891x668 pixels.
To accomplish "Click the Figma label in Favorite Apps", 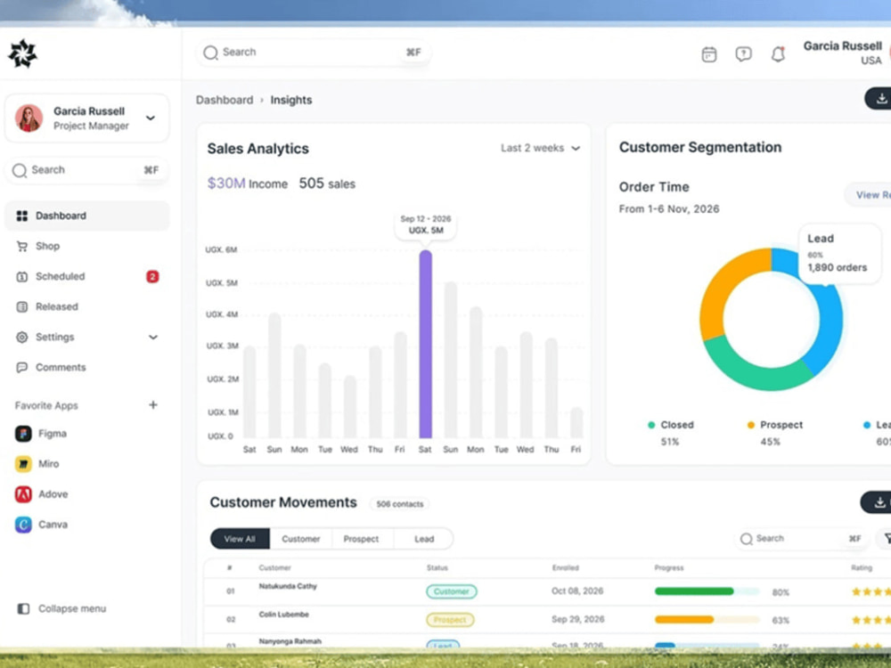I will point(53,434).
